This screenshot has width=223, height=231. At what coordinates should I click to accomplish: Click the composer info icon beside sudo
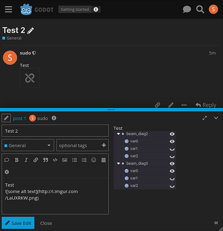tap(54, 118)
